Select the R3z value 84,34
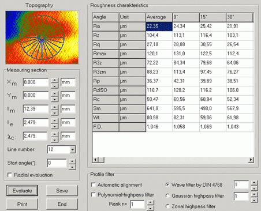Image resolution: width=261 pixels, height=211 pixels. tap(186, 63)
